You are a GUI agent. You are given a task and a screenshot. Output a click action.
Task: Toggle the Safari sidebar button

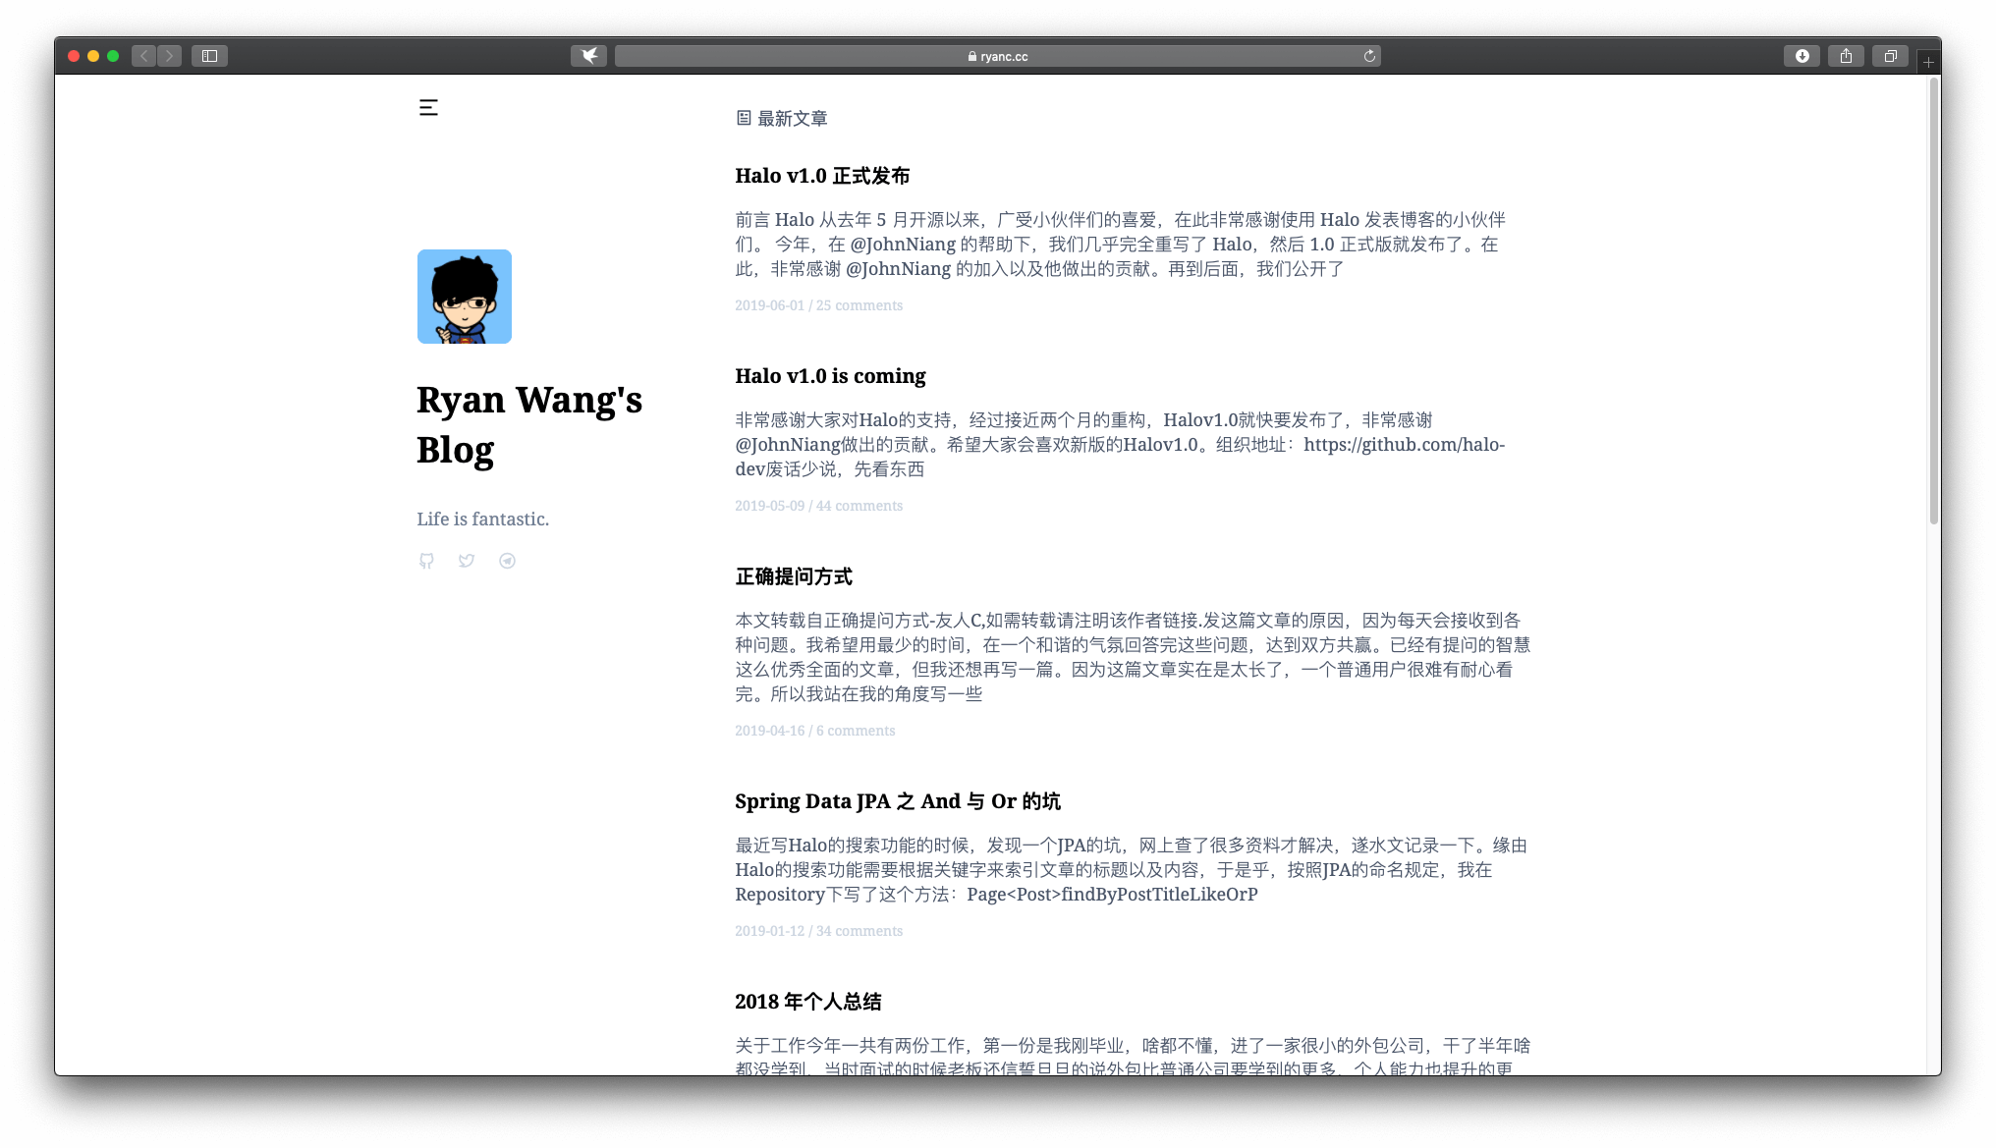coord(209,56)
